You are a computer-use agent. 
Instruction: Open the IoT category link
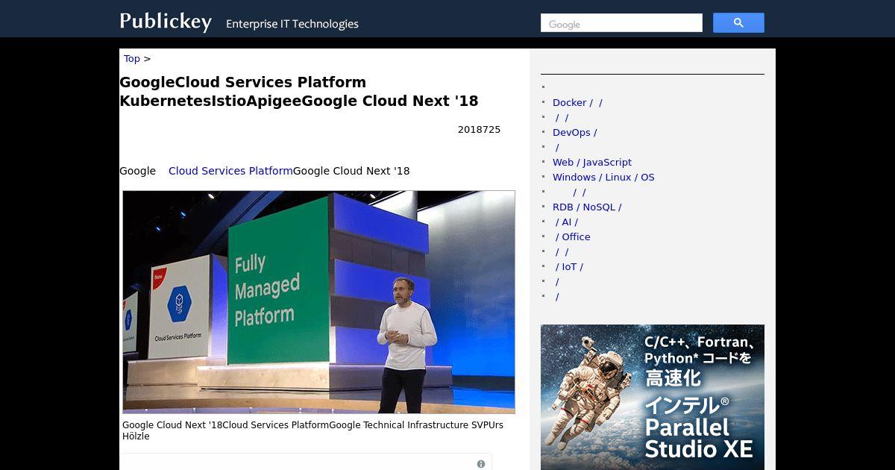pos(569,267)
